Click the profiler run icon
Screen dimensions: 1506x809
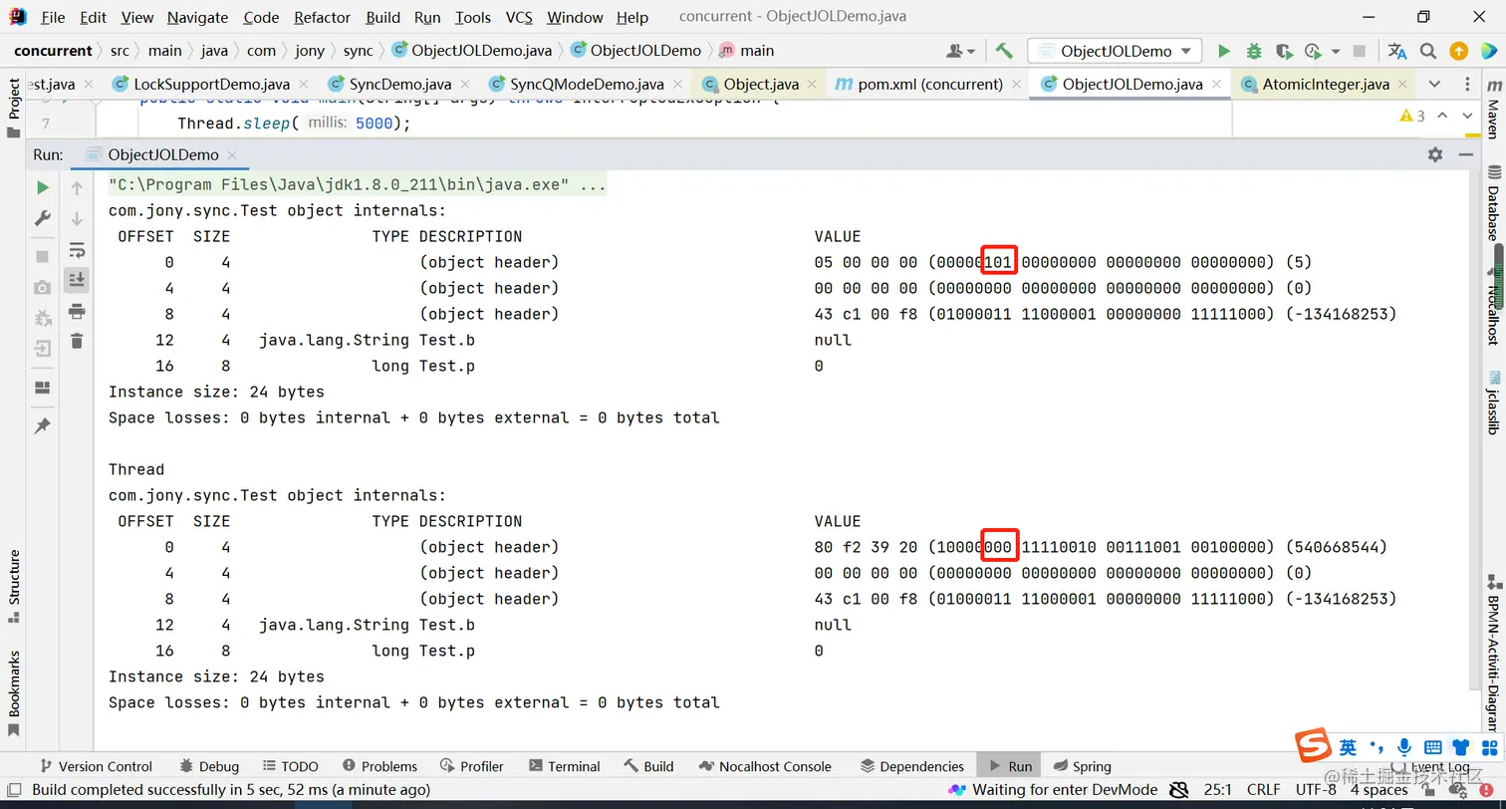click(1312, 51)
